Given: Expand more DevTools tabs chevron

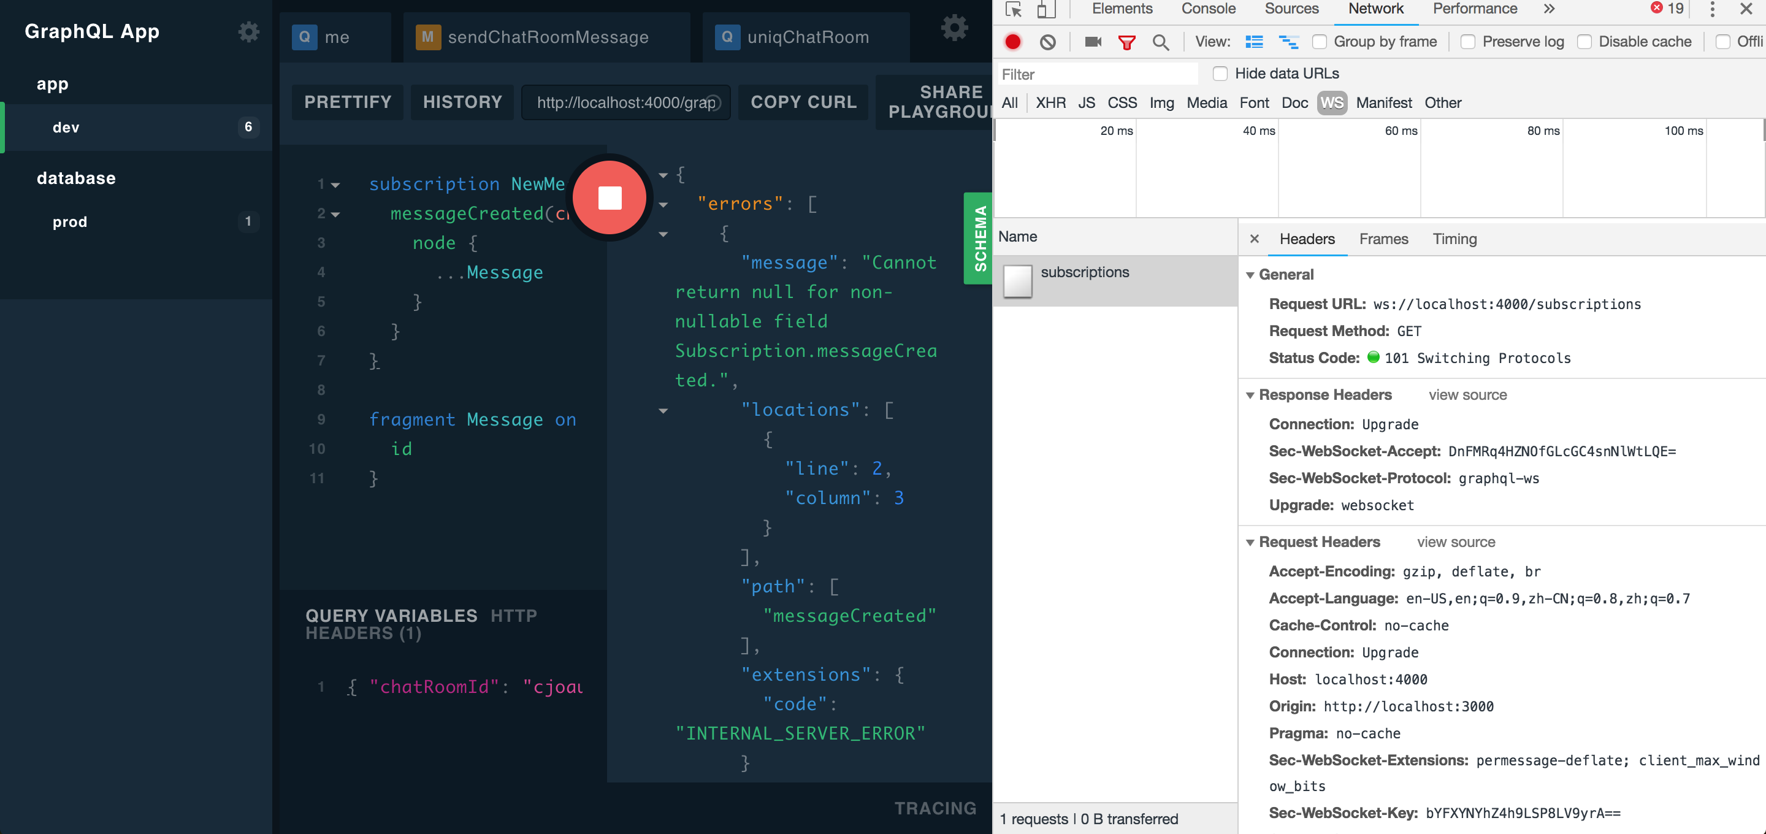Looking at the screenshot, I should [x=1549, y=9].
